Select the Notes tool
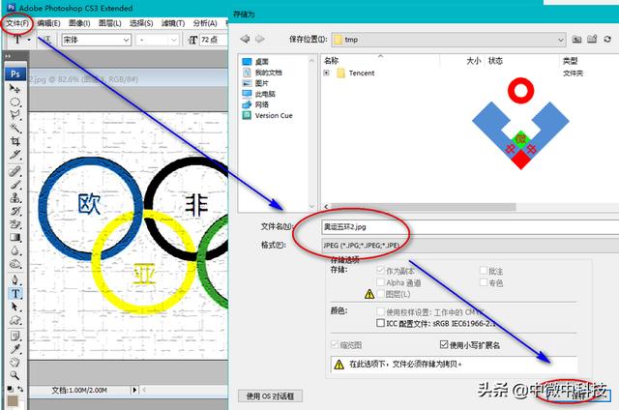Screen dimensions: 619x410 pyautogui.click(x=15, y=336)
